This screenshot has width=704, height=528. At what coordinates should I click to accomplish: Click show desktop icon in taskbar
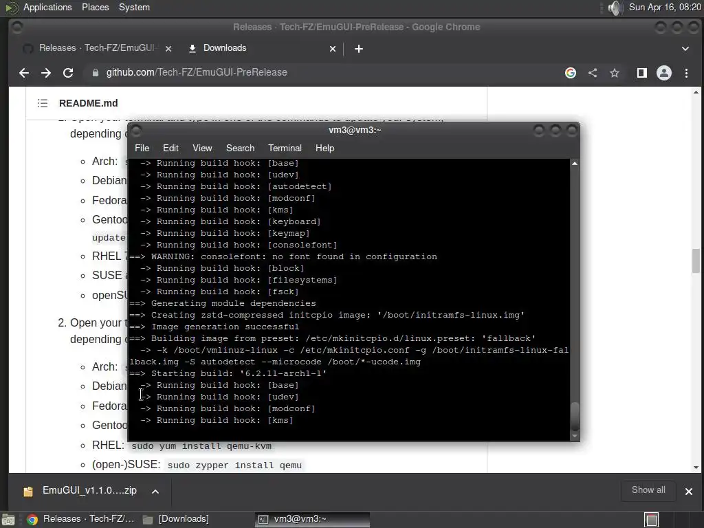pyautogui.click(x=8, y=520)
